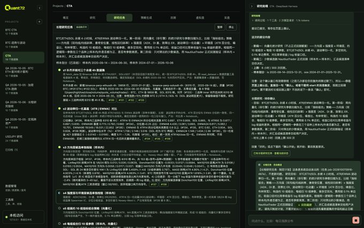Open the #133 reference tag

tap(141, 100)
